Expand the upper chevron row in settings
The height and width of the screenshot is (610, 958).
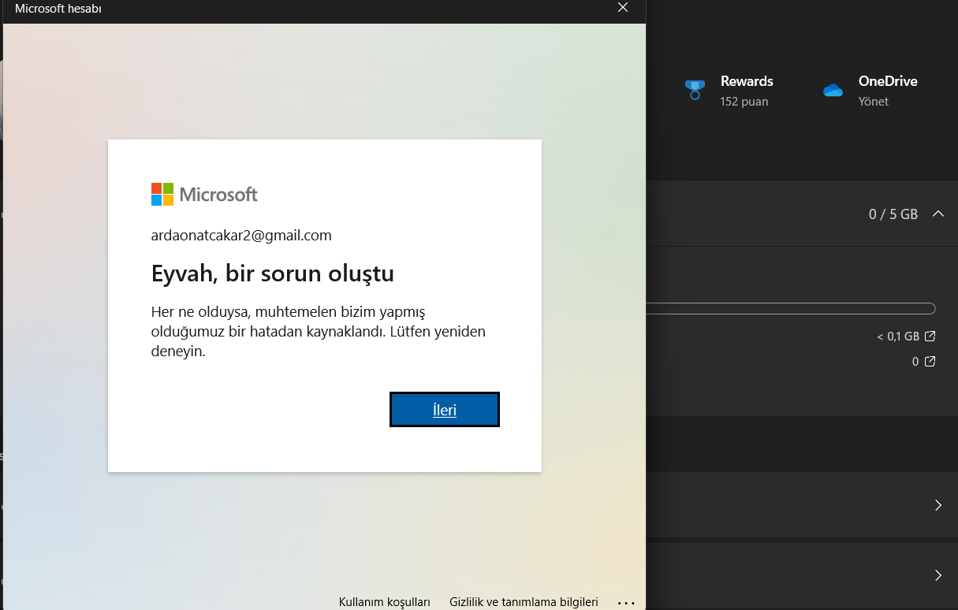(938, 505)
